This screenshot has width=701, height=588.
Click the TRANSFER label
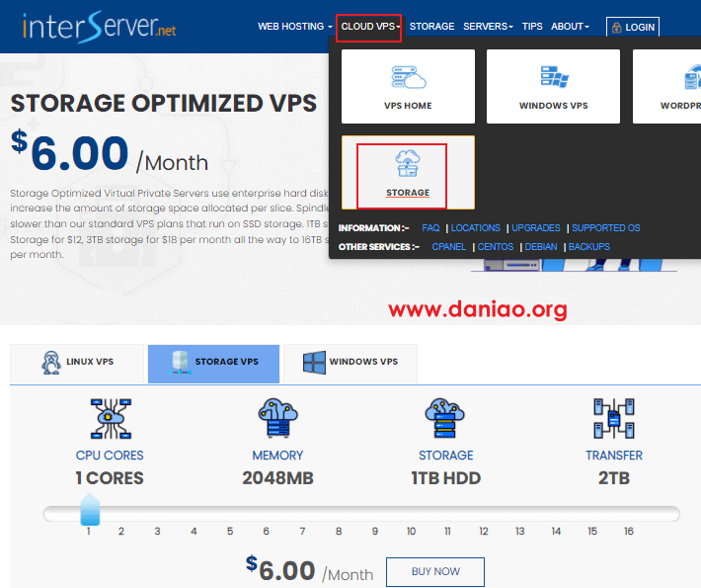(614, 456)
